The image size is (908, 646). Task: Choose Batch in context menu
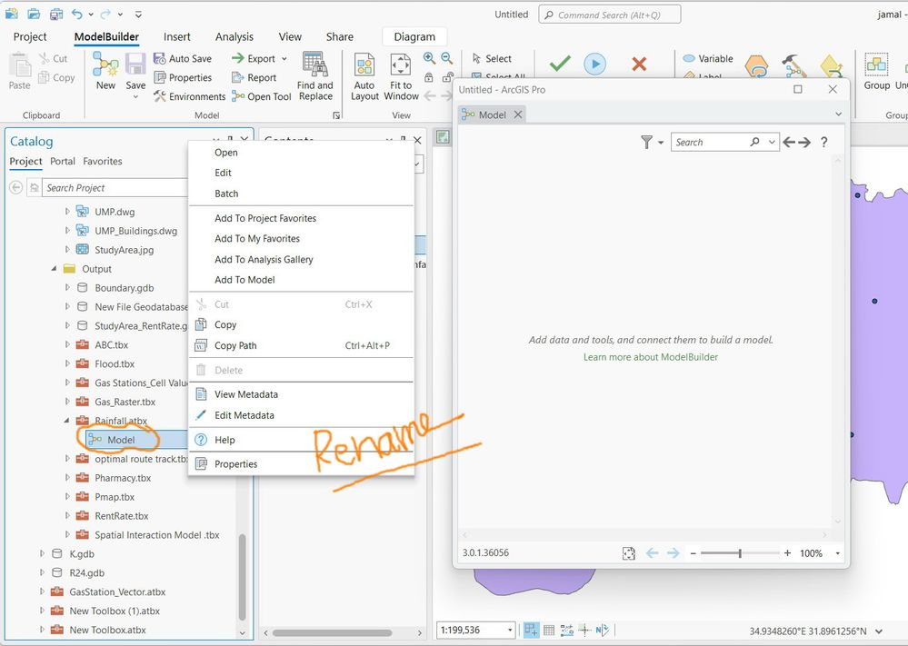(x=301, y=194)
